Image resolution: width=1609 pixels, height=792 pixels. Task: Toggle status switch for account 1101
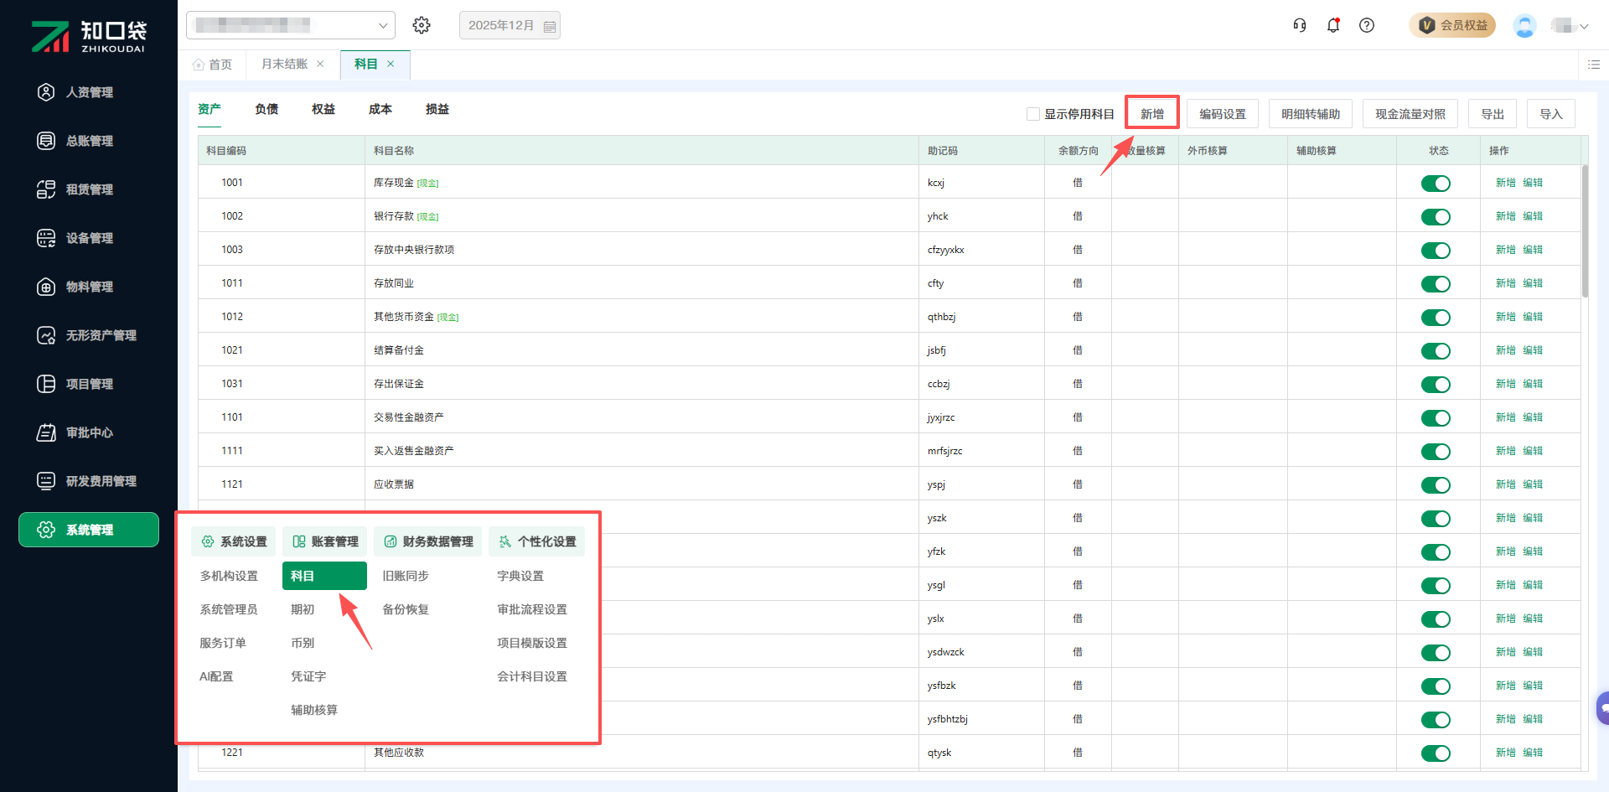[x=1436, y=418]
